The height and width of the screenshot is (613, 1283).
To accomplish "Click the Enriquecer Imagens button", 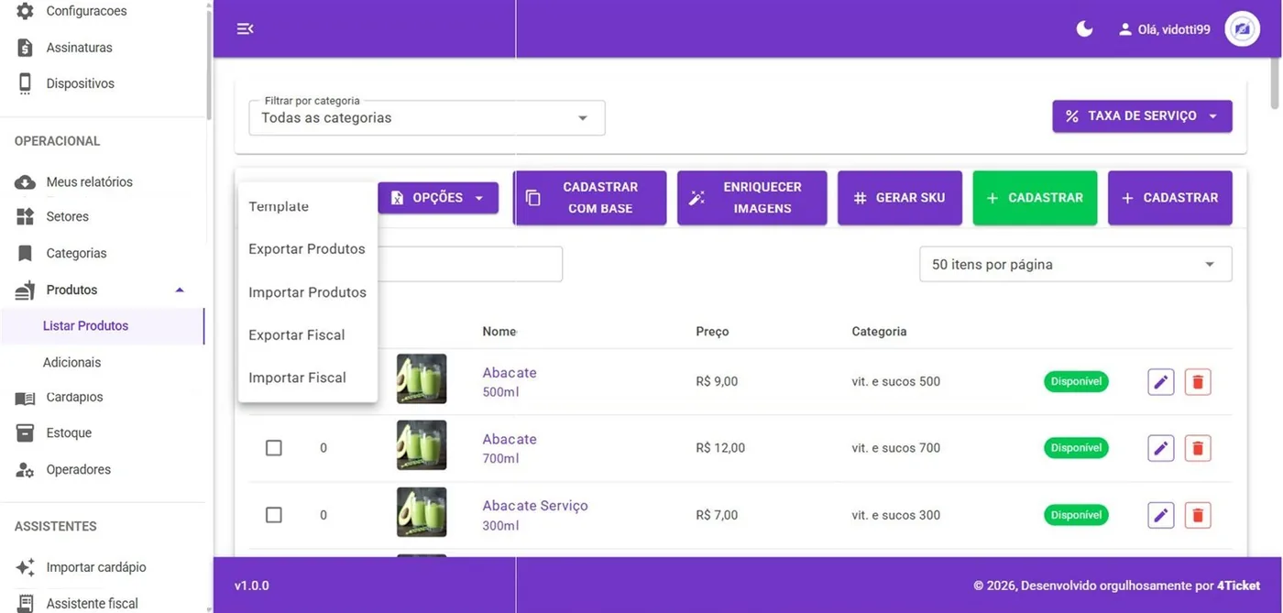I will (x=752, y=198).
